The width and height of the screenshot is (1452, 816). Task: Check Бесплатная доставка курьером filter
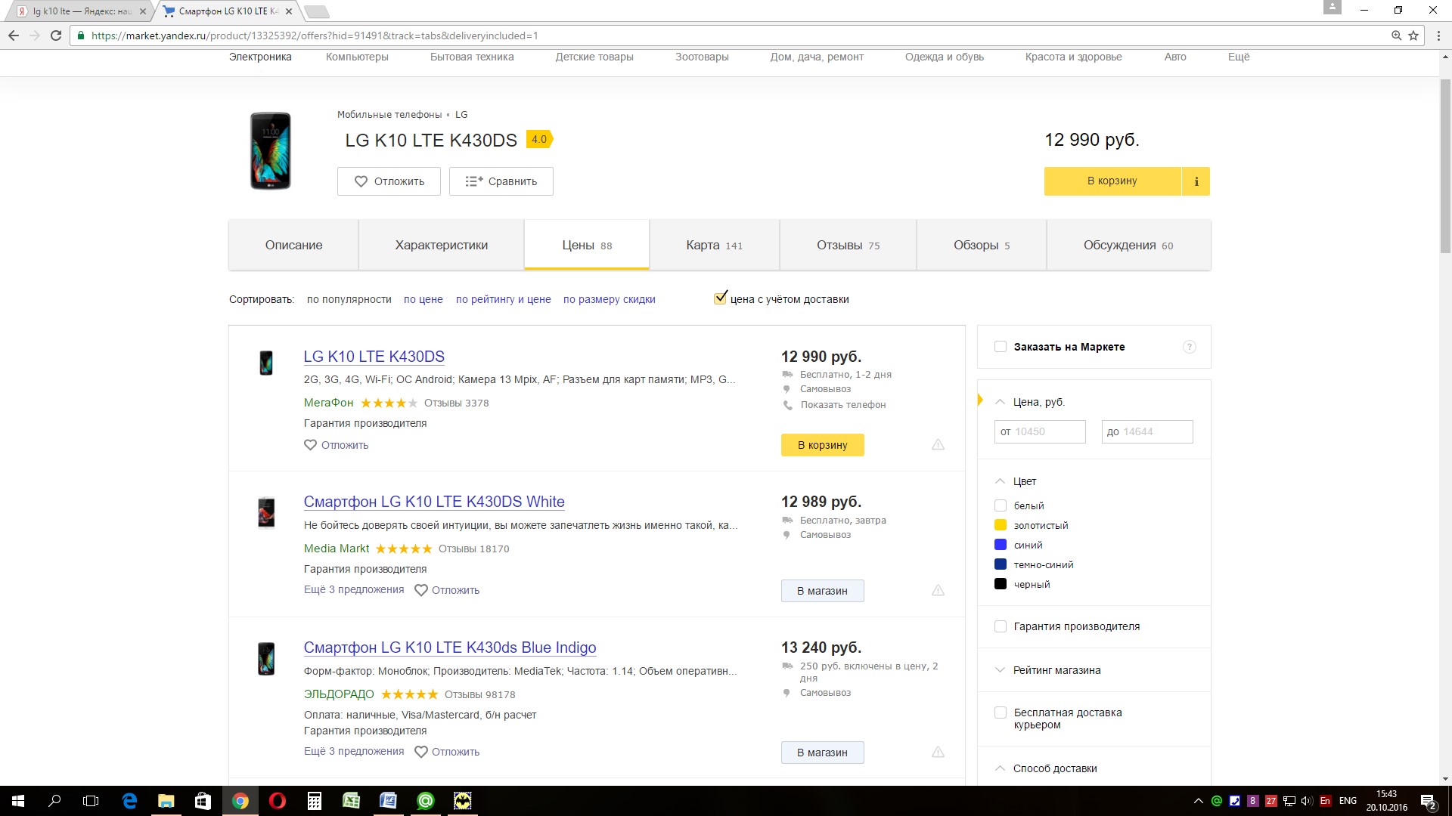pos(1001,712)
